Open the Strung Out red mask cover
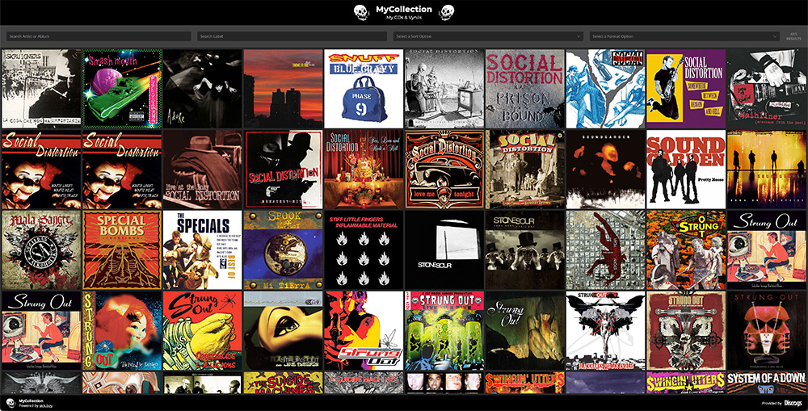 (x=767, y=330)
